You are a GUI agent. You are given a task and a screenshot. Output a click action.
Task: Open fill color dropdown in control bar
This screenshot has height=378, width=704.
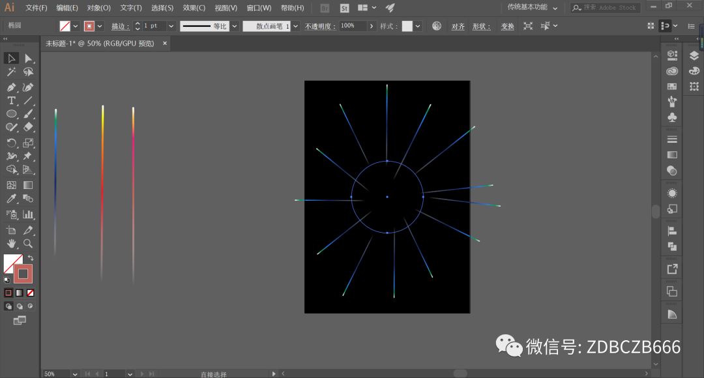pos(76,26)
